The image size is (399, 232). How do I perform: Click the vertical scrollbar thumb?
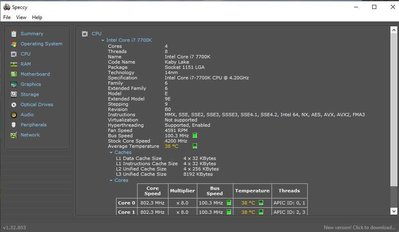(x=394, y=110)
